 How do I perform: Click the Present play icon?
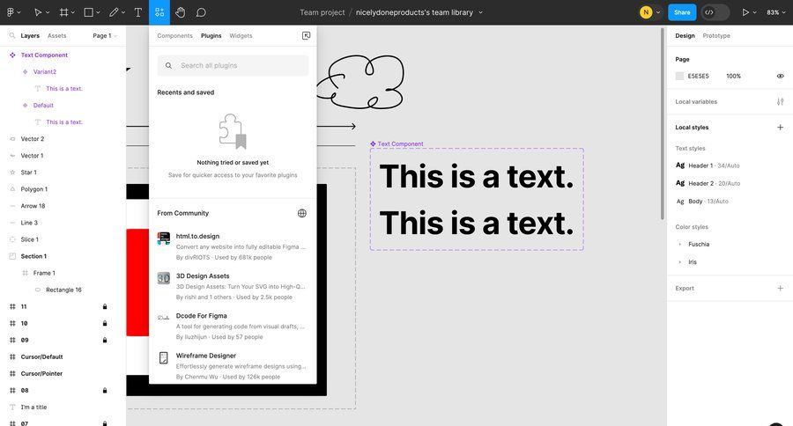tap(745, 12)
